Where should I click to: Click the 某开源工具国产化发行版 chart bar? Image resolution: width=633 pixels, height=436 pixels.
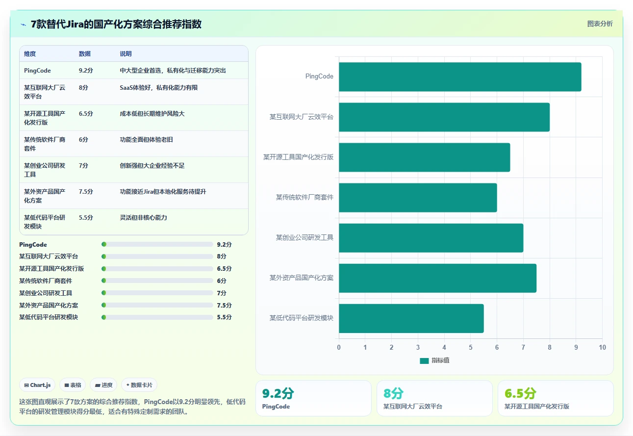coord(425,157)
